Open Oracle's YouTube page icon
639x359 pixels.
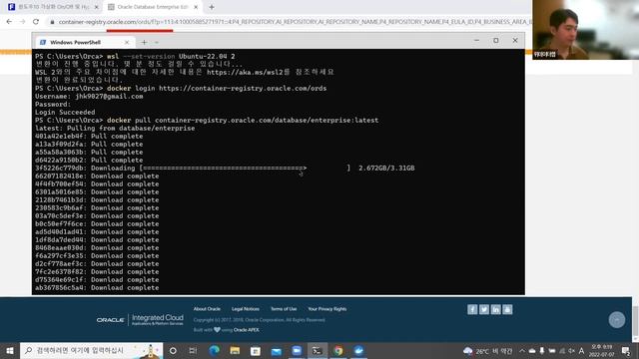[507, 310]
